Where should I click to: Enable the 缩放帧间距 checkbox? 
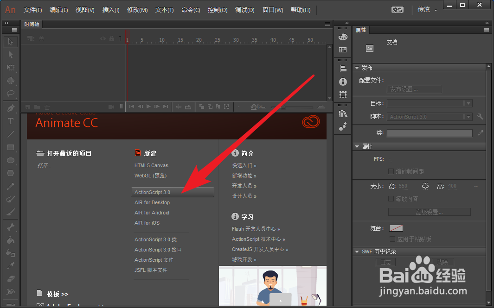coord(391,171)
